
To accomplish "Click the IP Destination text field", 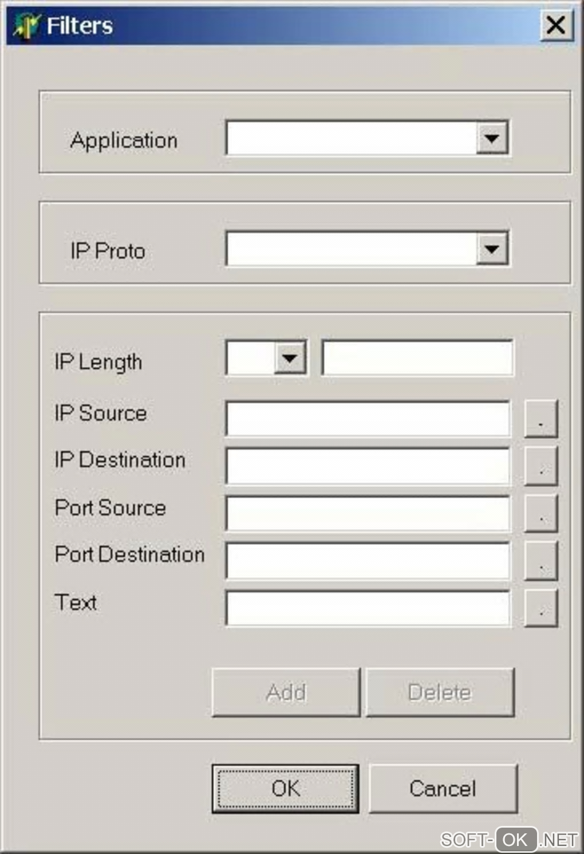I will [x=367, y=466].
